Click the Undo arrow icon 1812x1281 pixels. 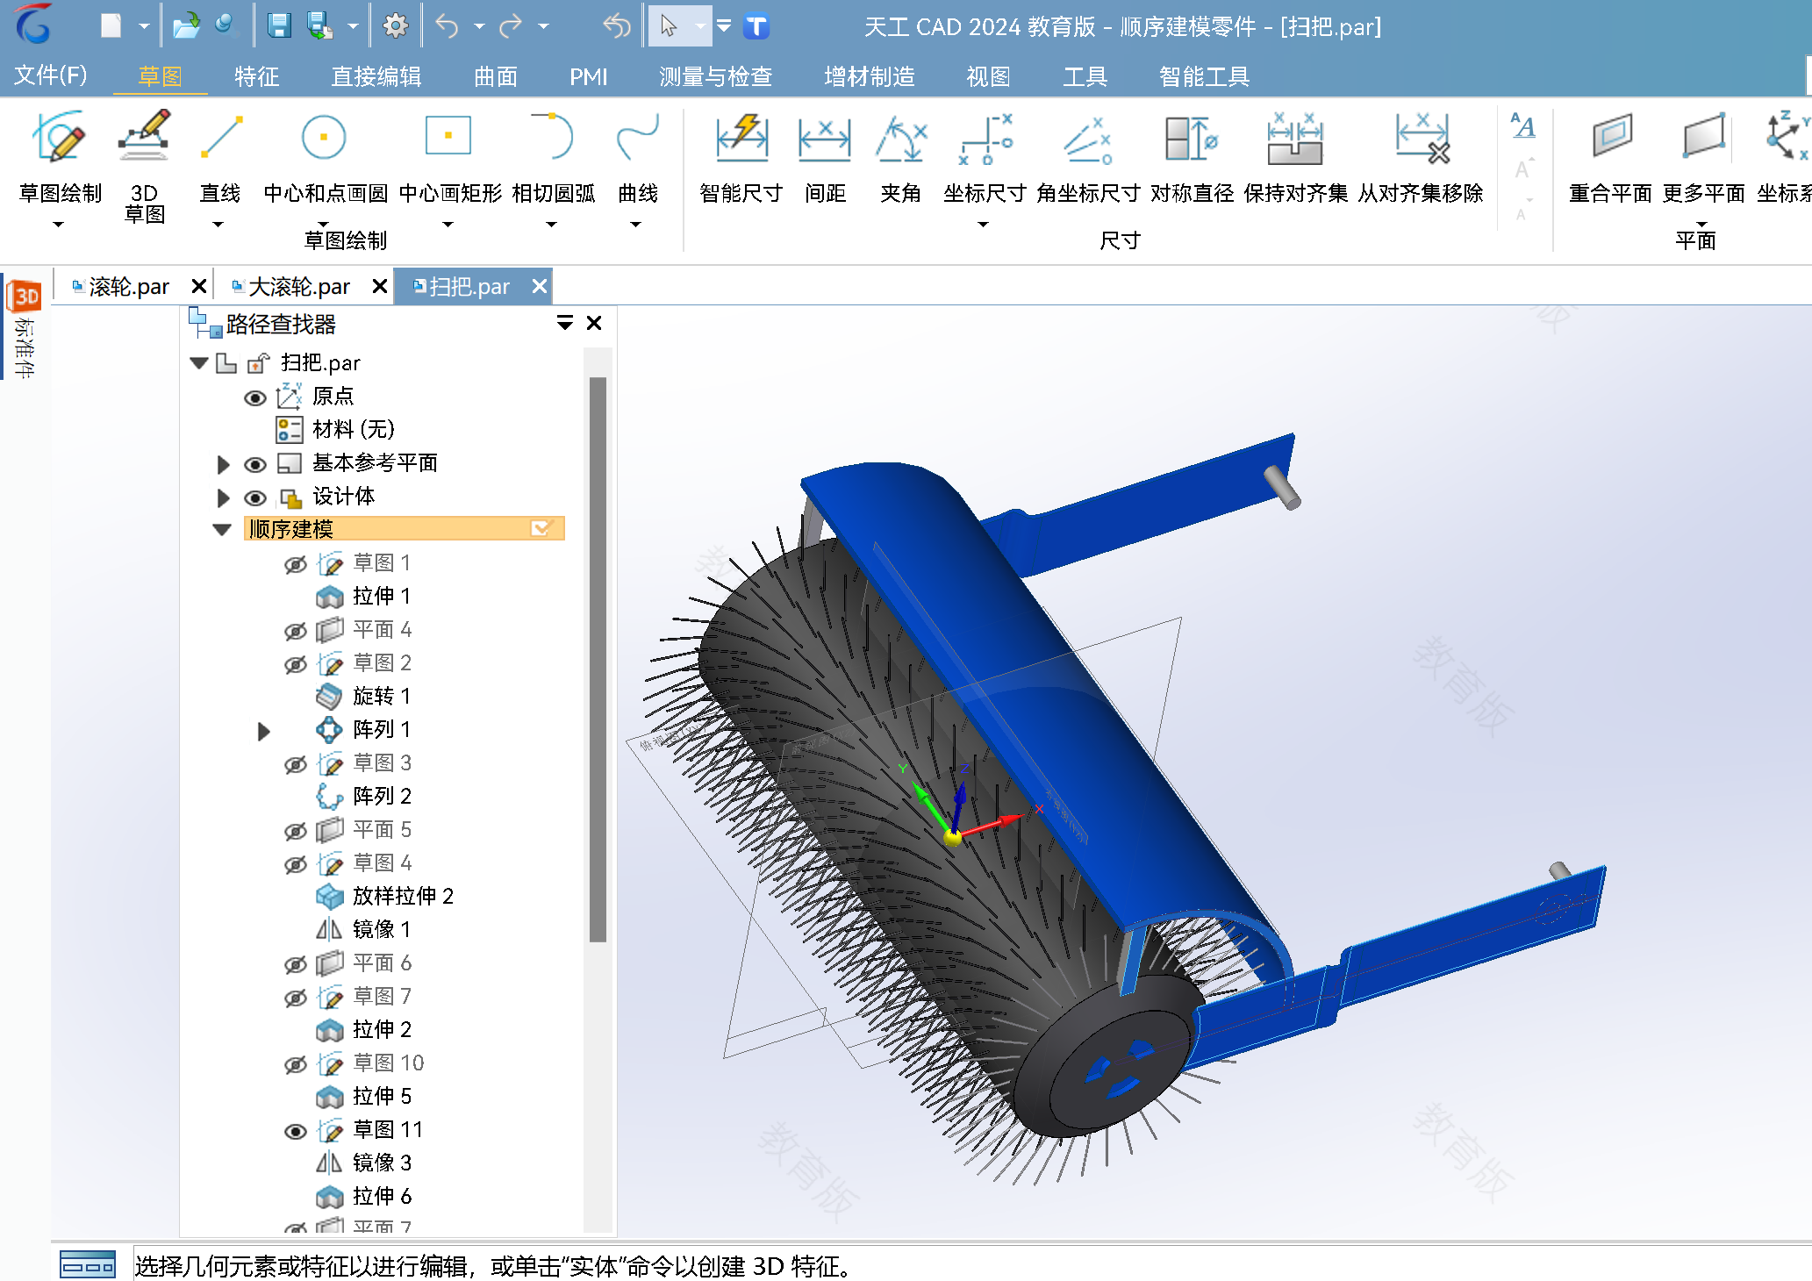[447, 26]
